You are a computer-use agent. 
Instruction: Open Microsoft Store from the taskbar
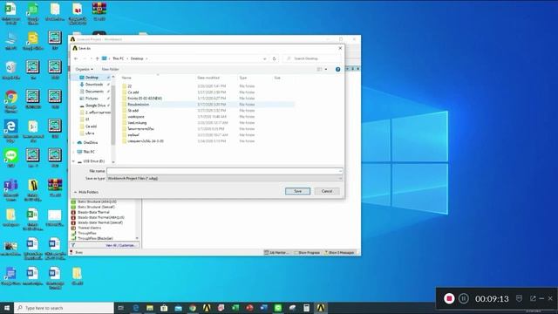[x=164, y=308]
